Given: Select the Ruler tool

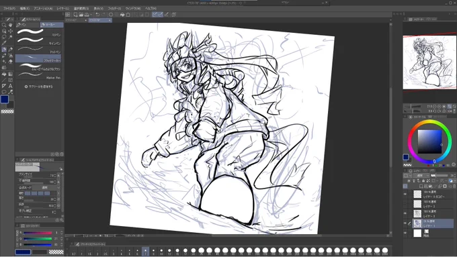Looking at the screenshot, I should 4,86.
